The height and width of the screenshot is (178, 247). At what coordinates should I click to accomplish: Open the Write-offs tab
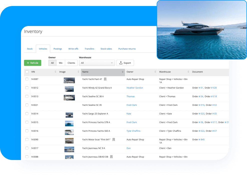(x=73, y=49)
